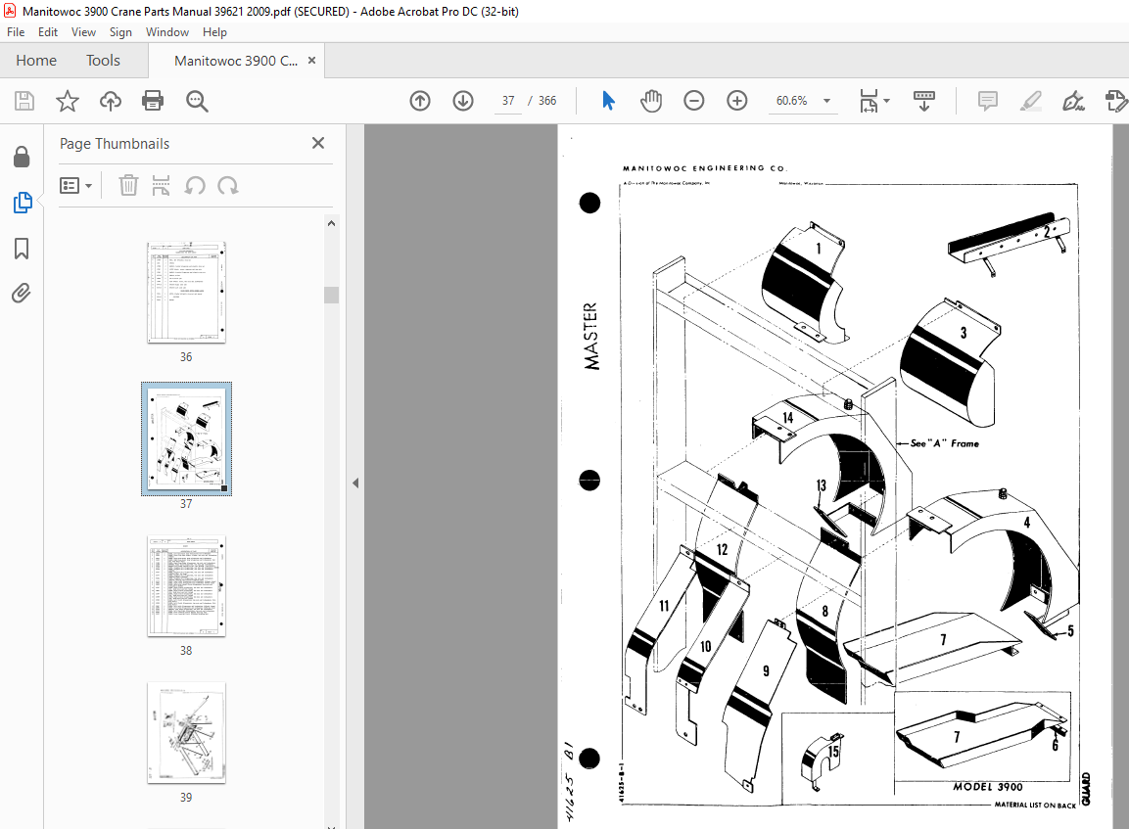Close the Page Thumbnails panel

[x=318, y=143]
